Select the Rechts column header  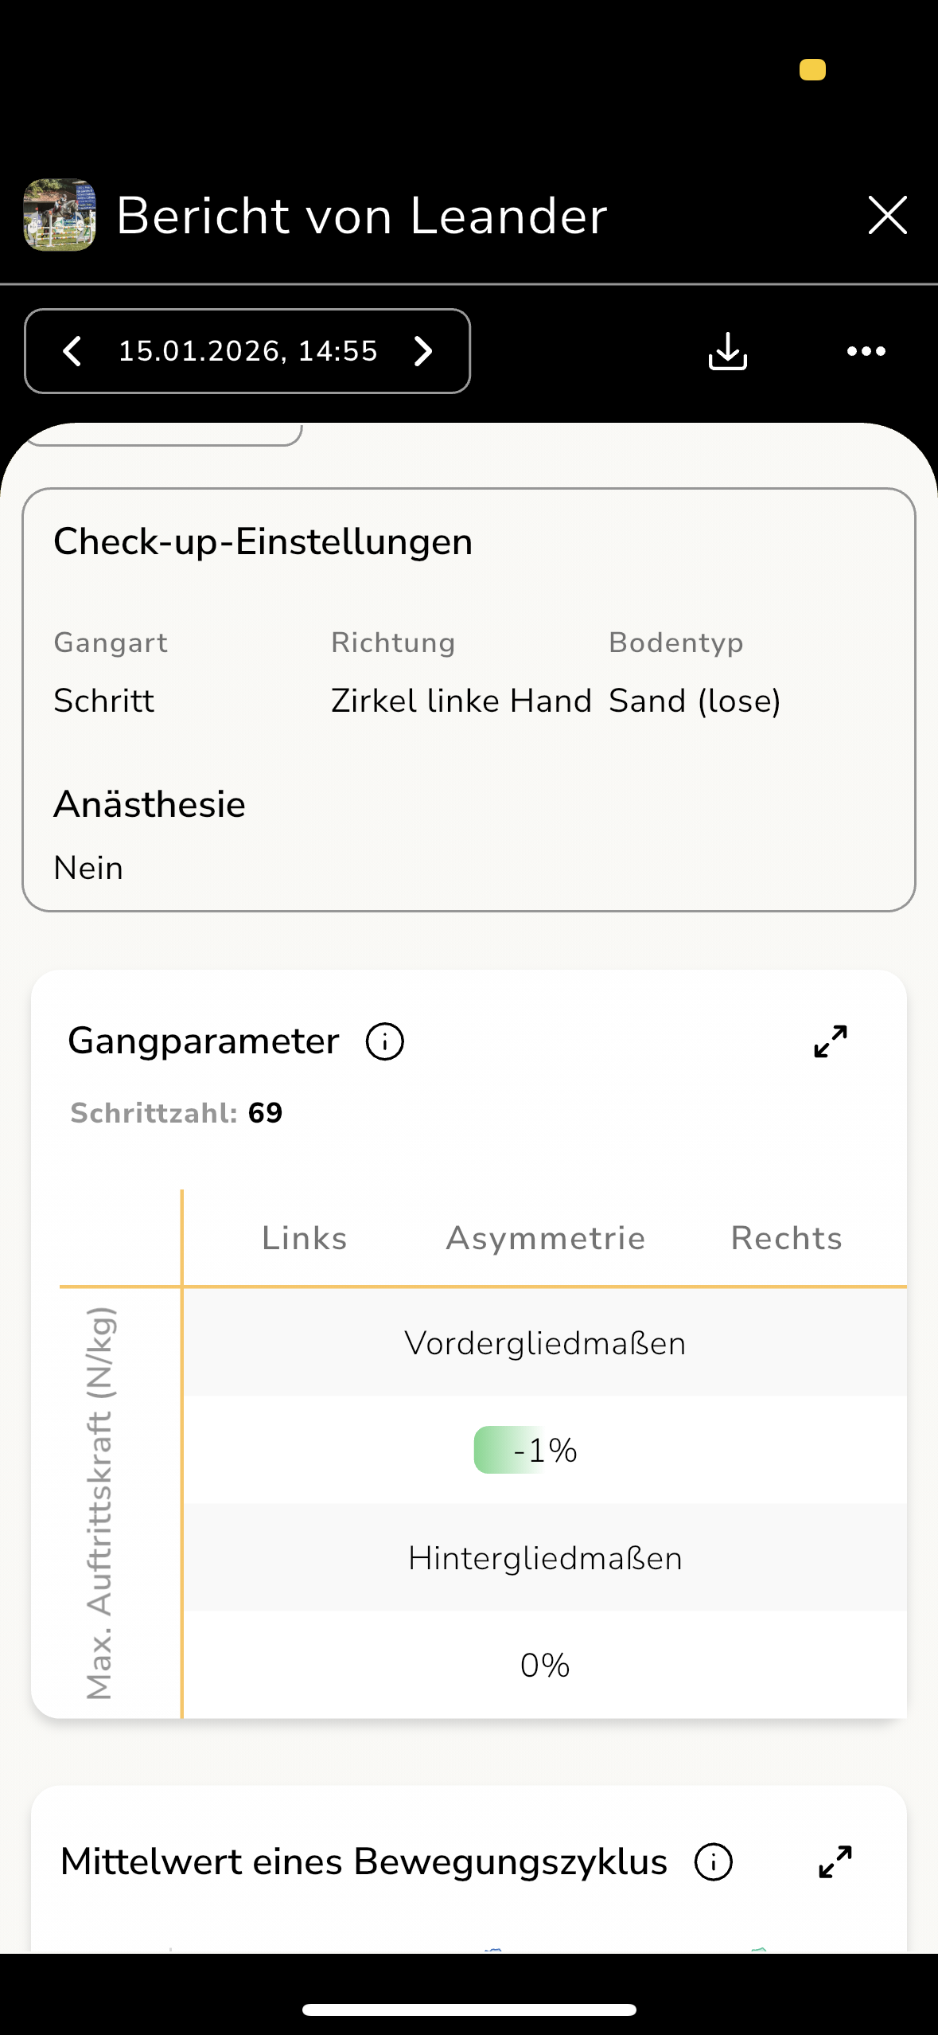point(786,1238)
